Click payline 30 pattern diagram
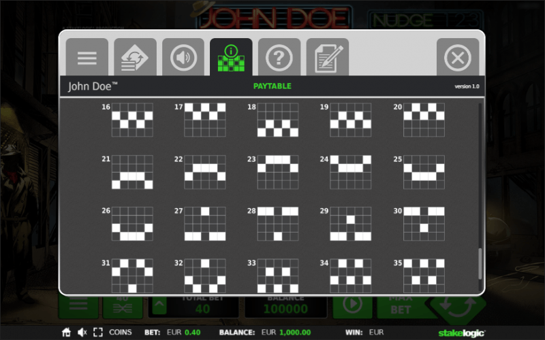Image resolution: width=545 pixels, height=340 pixels. click(x=424, y=224)
